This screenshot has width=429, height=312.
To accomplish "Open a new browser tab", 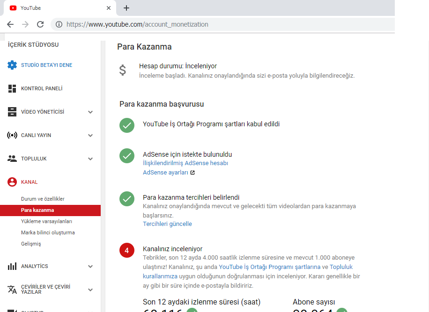I will pos(126,8).
